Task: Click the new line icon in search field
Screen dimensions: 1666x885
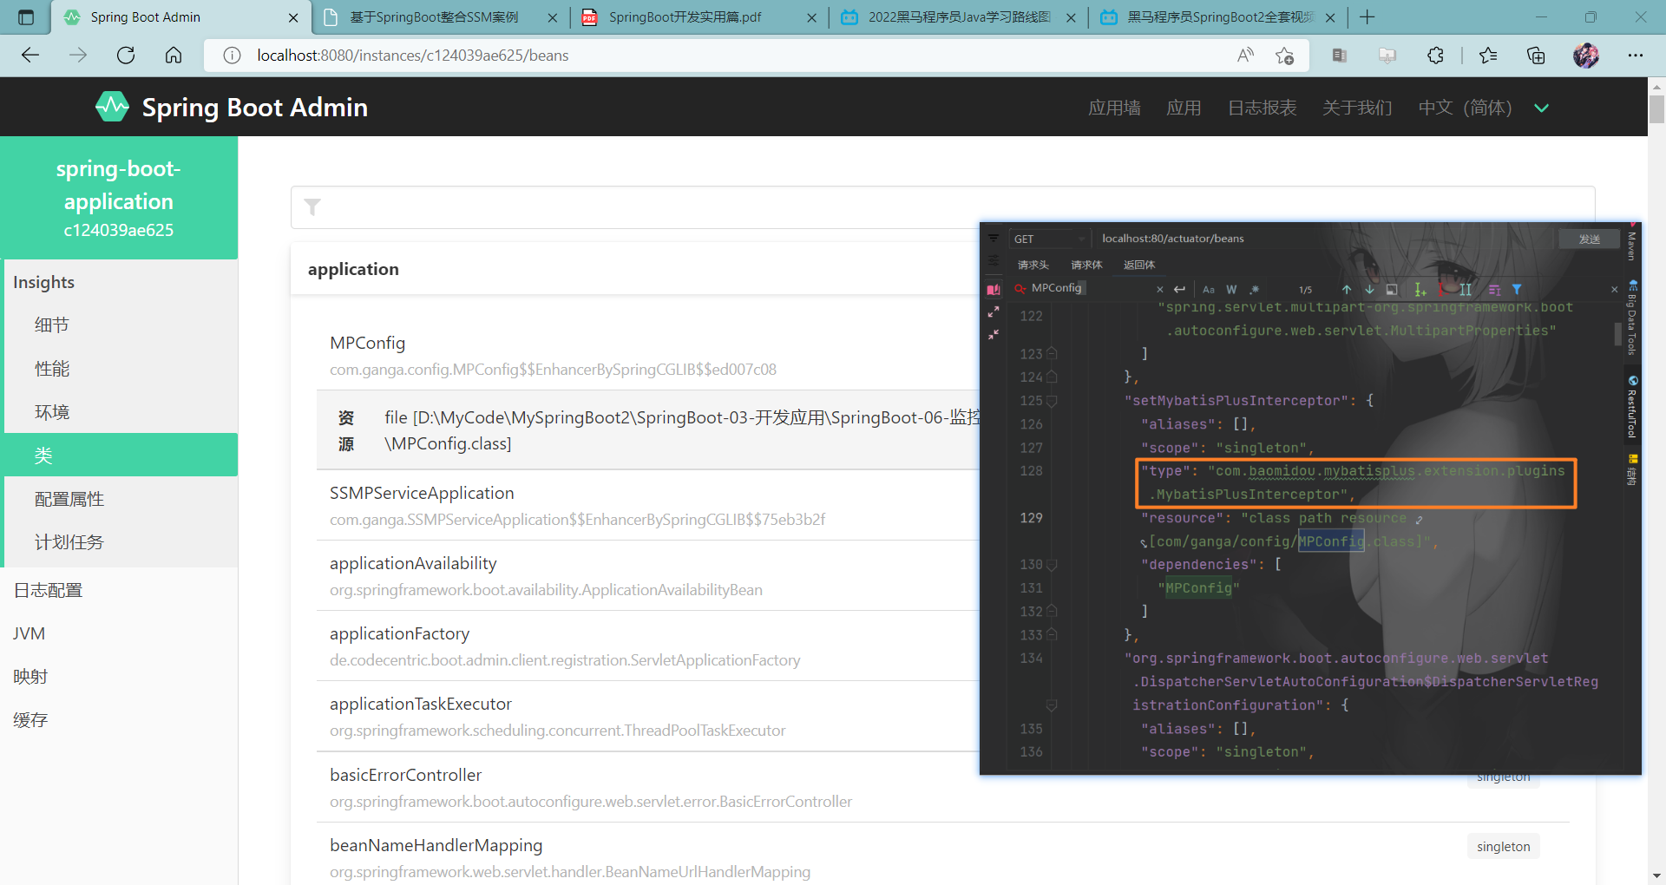Action: [1179, 289]
